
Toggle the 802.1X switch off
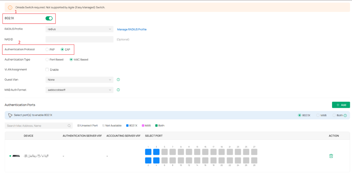pyautogui.click(x=49, y=18)
